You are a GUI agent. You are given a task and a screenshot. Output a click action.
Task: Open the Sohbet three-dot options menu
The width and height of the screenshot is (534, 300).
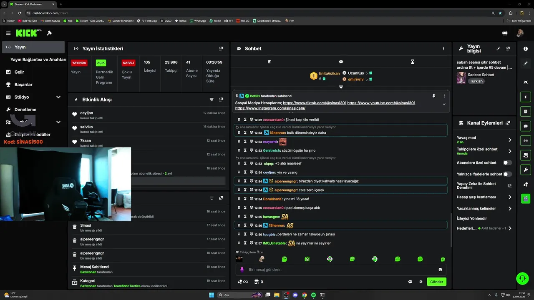pyautogui.click(x=443, y=48)
